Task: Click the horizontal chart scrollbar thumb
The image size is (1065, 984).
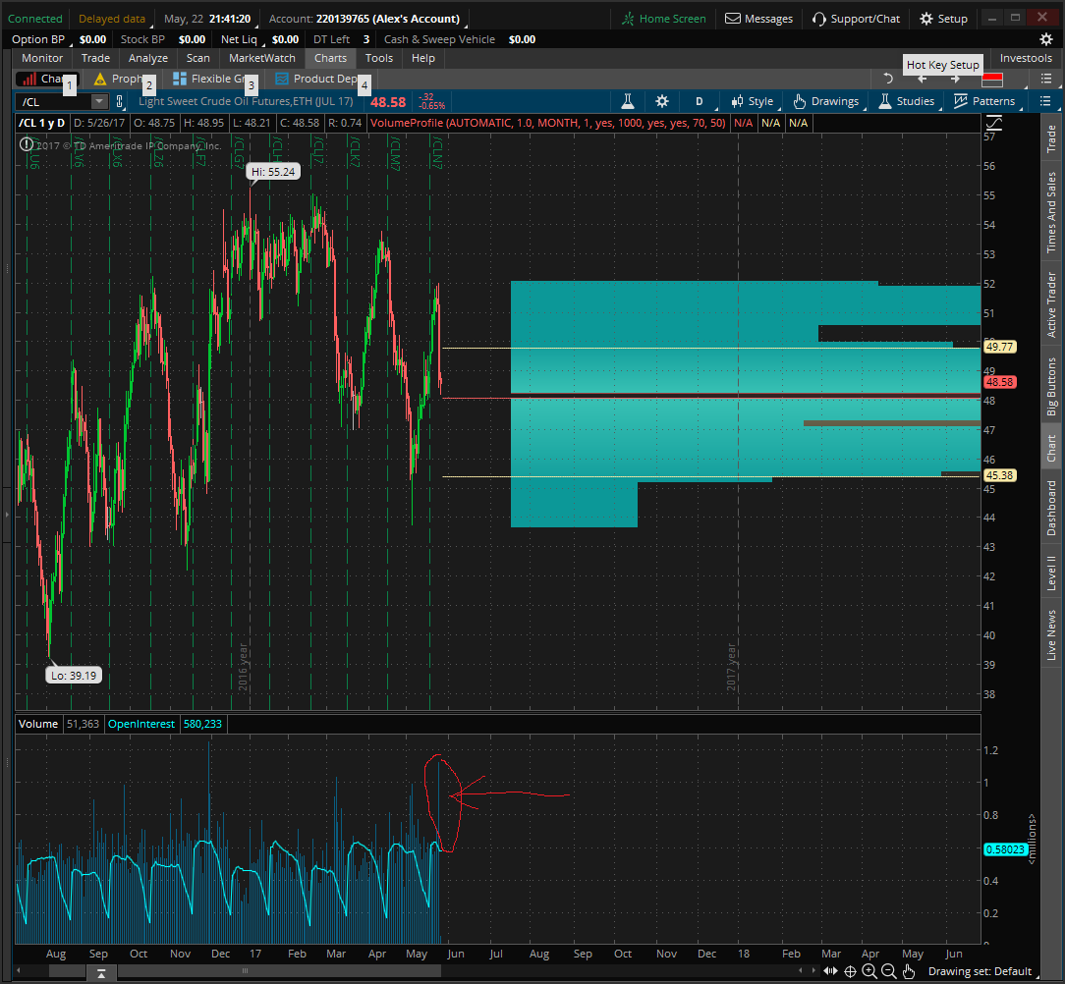Action: click(x=246, y=971)
